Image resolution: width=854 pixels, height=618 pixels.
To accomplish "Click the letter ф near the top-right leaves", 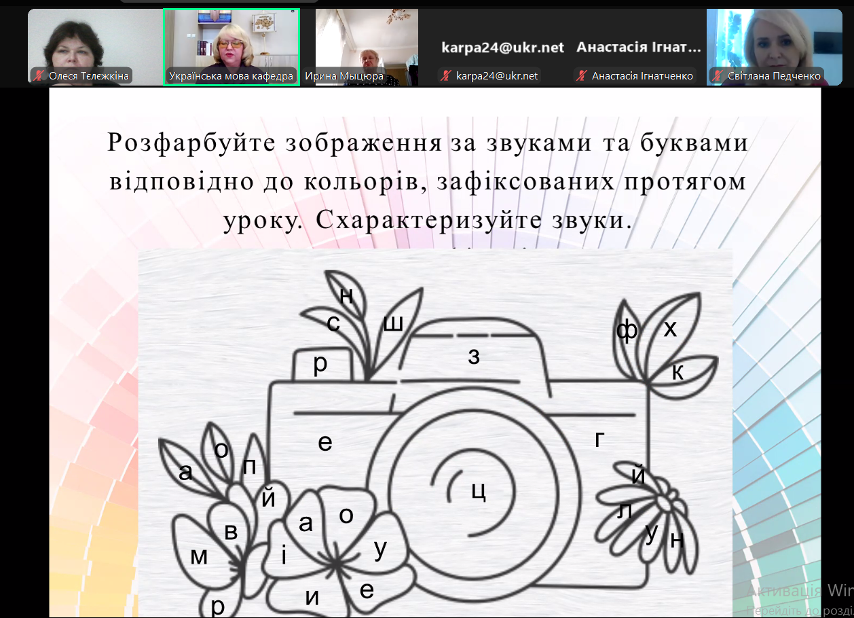I will pos(626,330).
